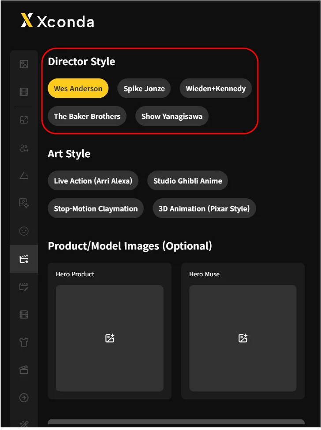This screenshot has width=321, height=430.
Task: Click the film strip icon just above the sidebar divider
Action: 24,92
